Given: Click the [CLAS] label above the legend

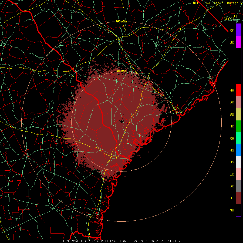Looking at the screenshot, I should tap(228, 19).
